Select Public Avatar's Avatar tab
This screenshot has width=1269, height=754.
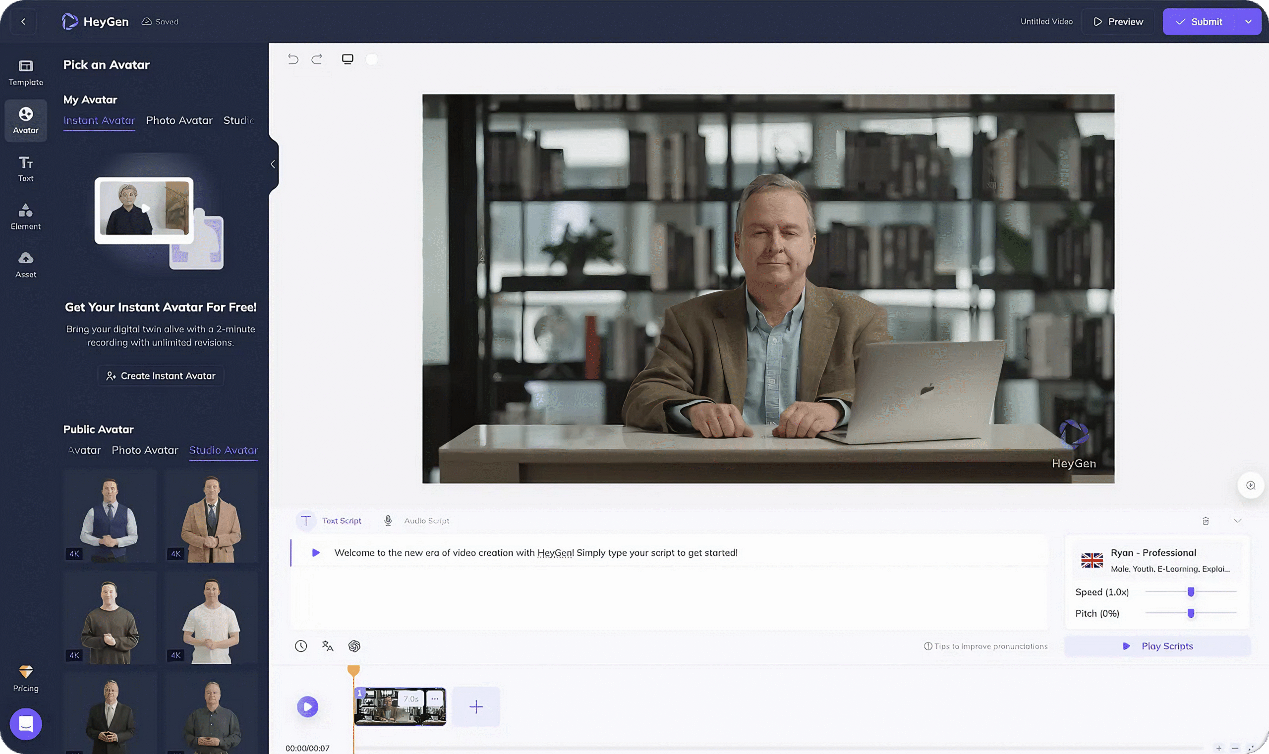coord(84,450)
